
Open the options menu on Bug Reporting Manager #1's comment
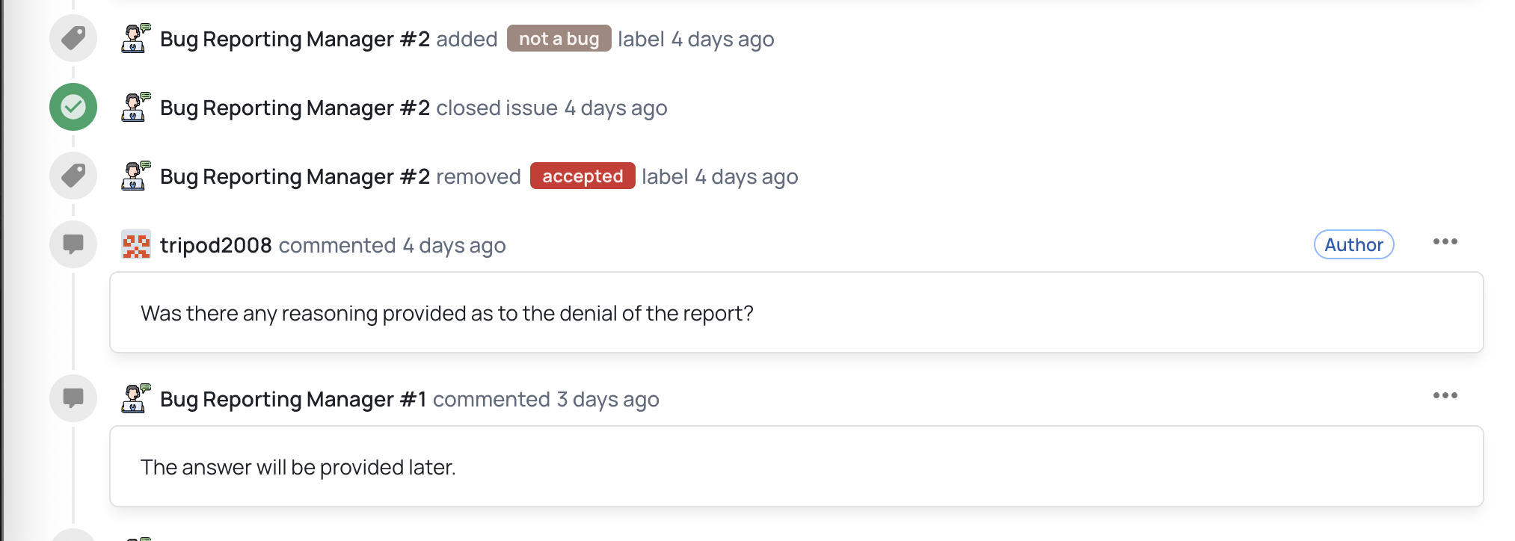click(1445, 396)
